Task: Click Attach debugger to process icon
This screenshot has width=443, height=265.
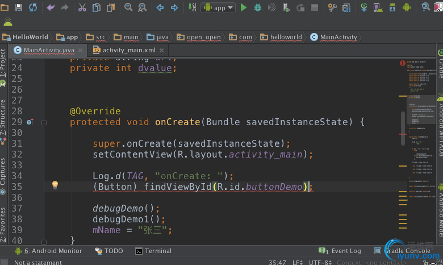Action: pos(286,7)
